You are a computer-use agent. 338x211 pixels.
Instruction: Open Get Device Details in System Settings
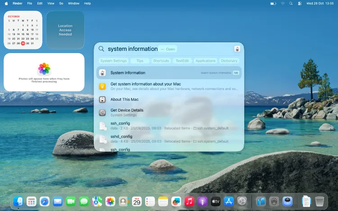(x=127, y=110)
